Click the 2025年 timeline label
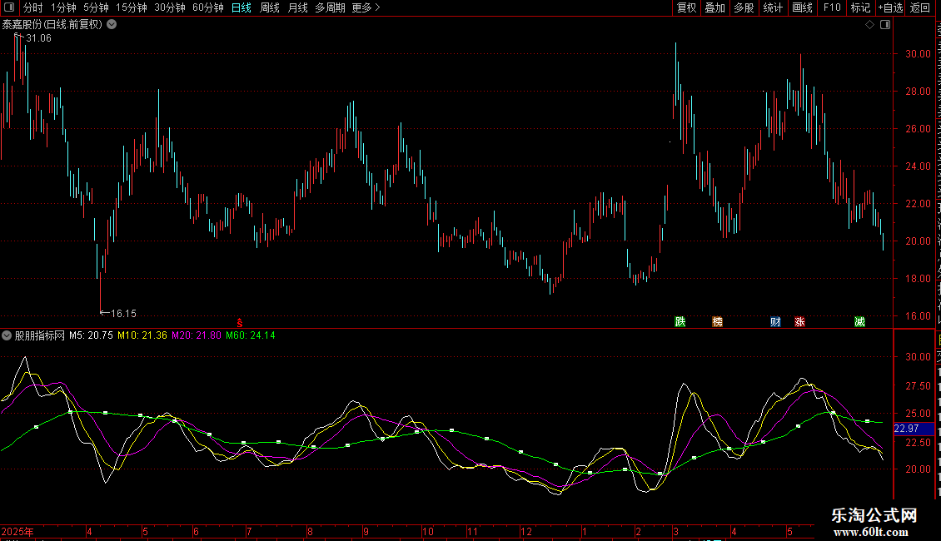This screenshot has height=541, width=941. coord(17,531)
